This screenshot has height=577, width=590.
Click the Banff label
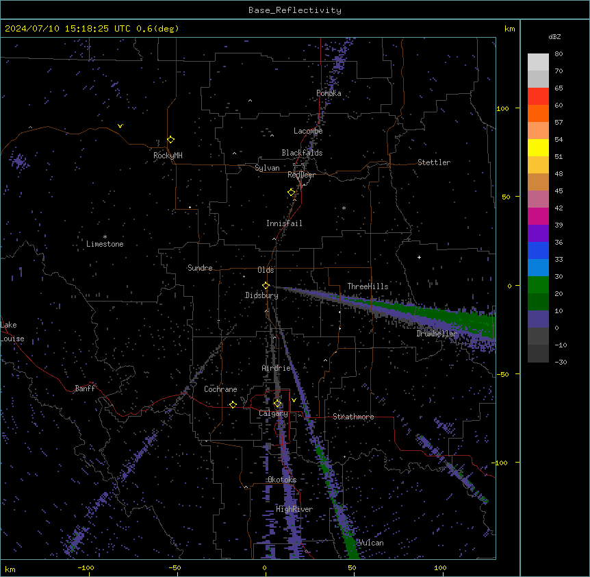pyautogui.click(x=85, y=389)
